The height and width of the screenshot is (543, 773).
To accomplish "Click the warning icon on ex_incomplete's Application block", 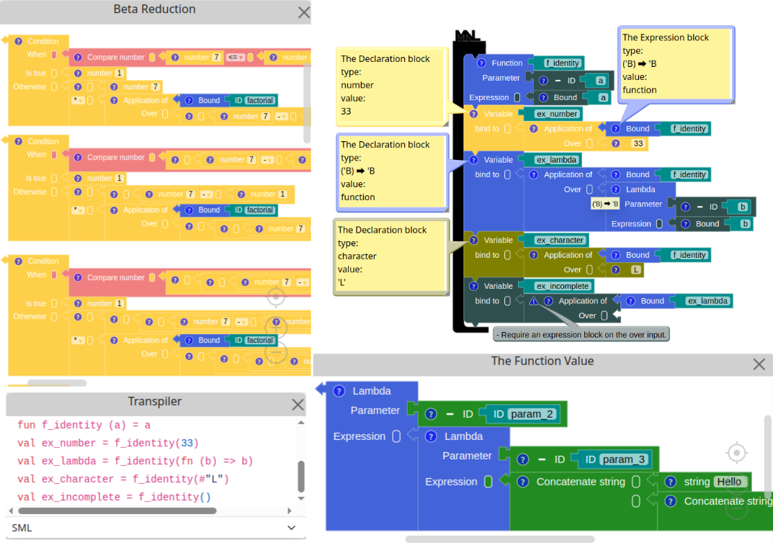I will click(533, 301).
